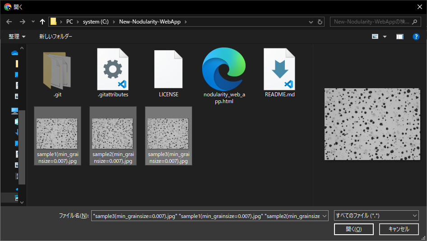The image size is (427, 241).
Task: Click the folder icon in the address bar
Action: 53,22
